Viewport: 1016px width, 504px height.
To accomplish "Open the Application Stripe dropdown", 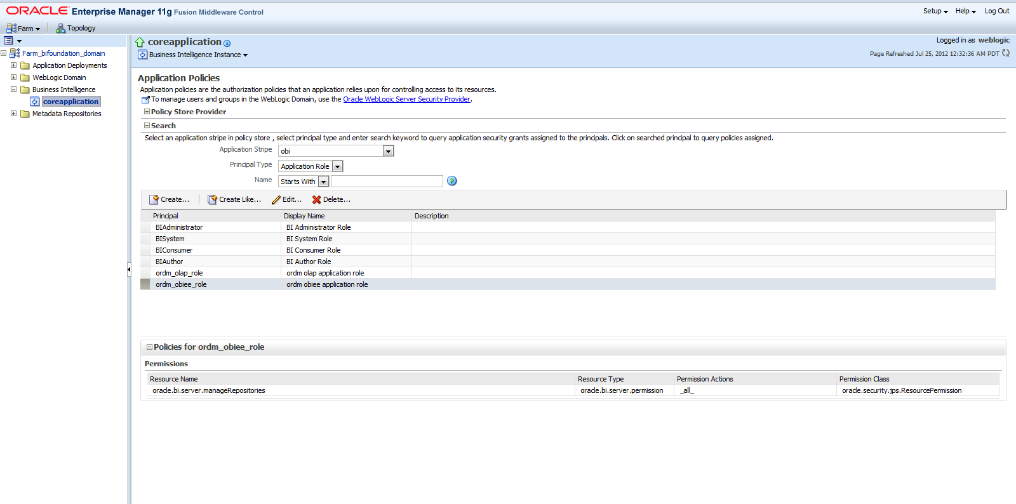I will tap(388, 151).
